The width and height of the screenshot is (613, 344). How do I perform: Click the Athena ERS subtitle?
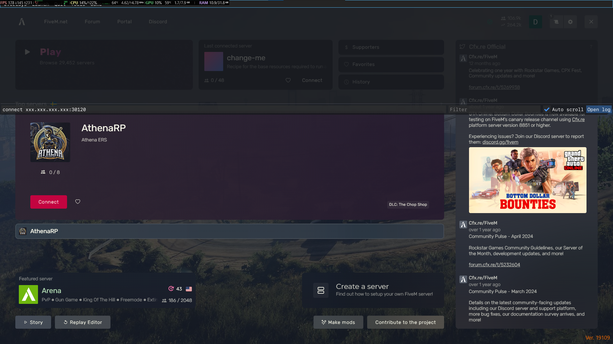(94, 140)
